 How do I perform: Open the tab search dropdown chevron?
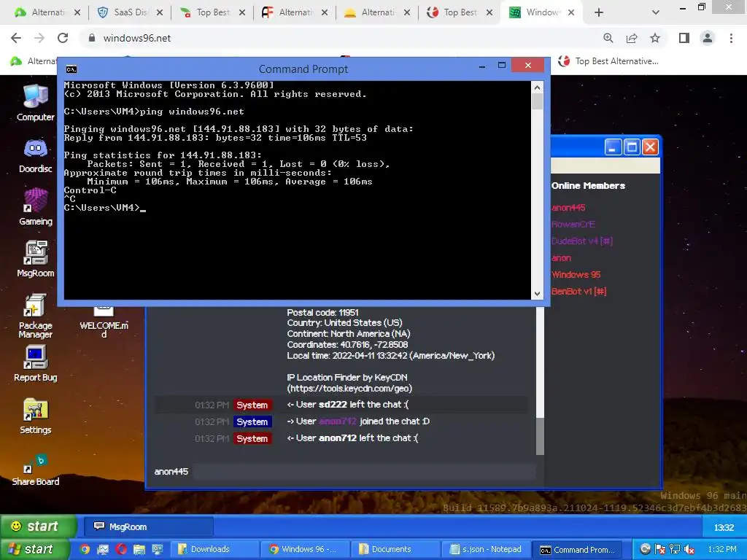[656, 13]
